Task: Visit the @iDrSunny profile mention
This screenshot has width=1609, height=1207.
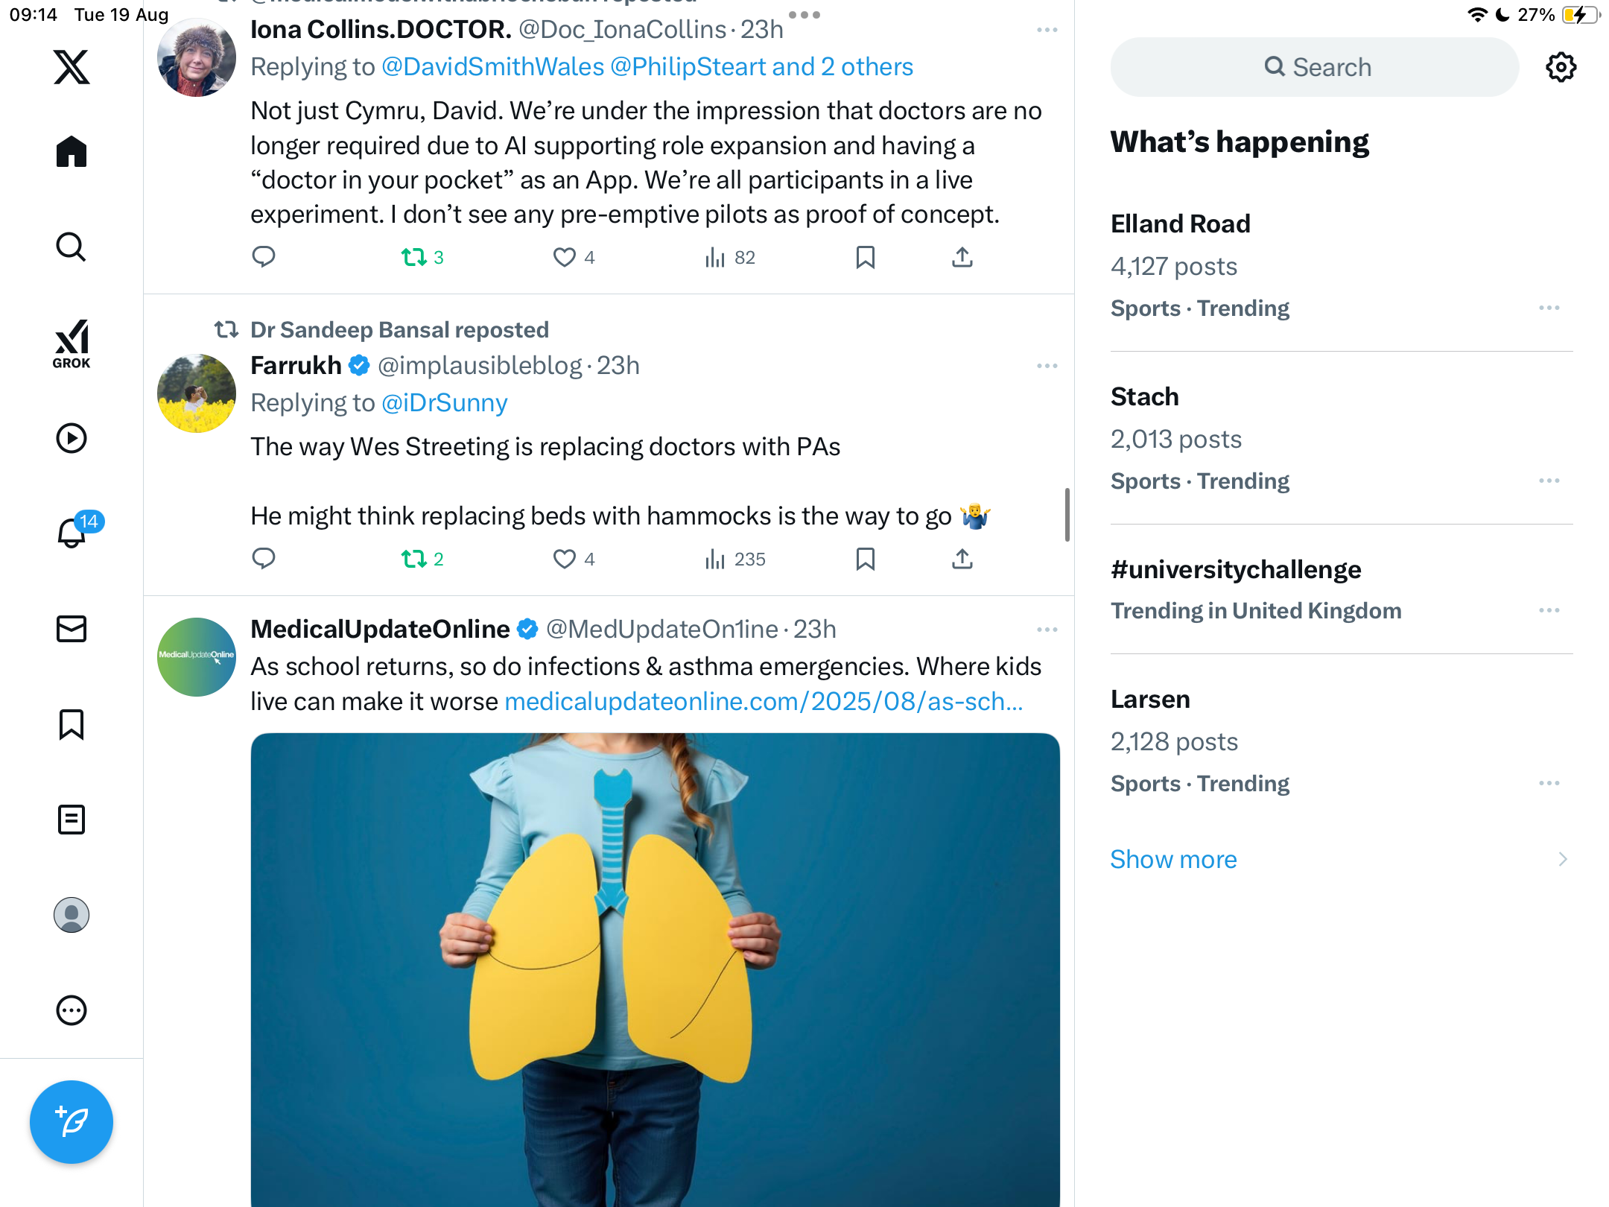Action: 444,403
